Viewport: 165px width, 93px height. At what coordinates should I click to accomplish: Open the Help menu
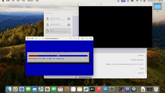[37, 1]
